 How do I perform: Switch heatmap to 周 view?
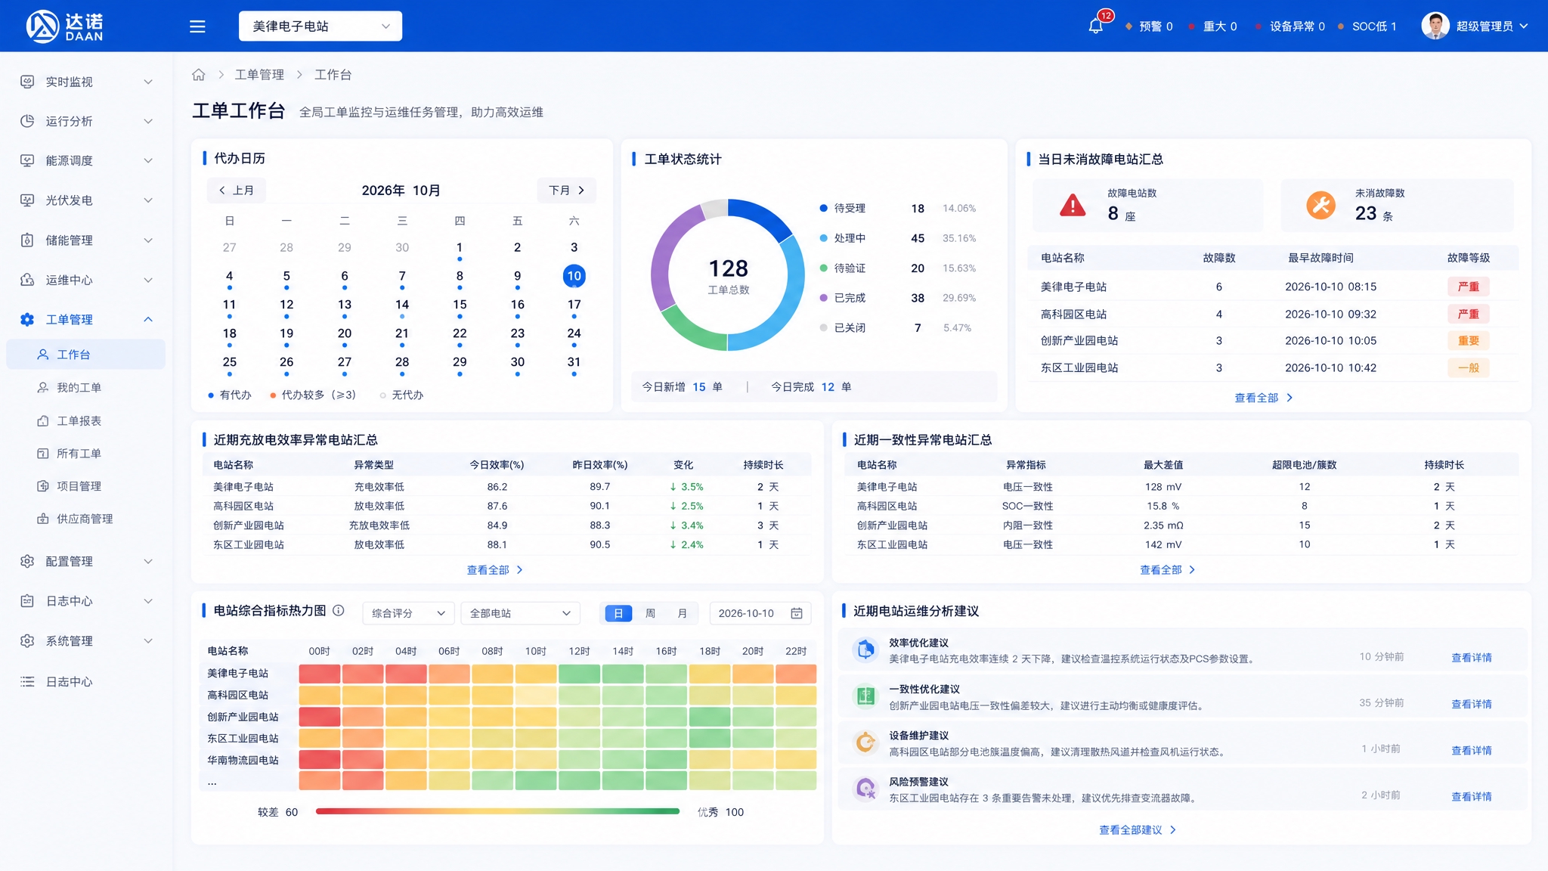[650, 613]
